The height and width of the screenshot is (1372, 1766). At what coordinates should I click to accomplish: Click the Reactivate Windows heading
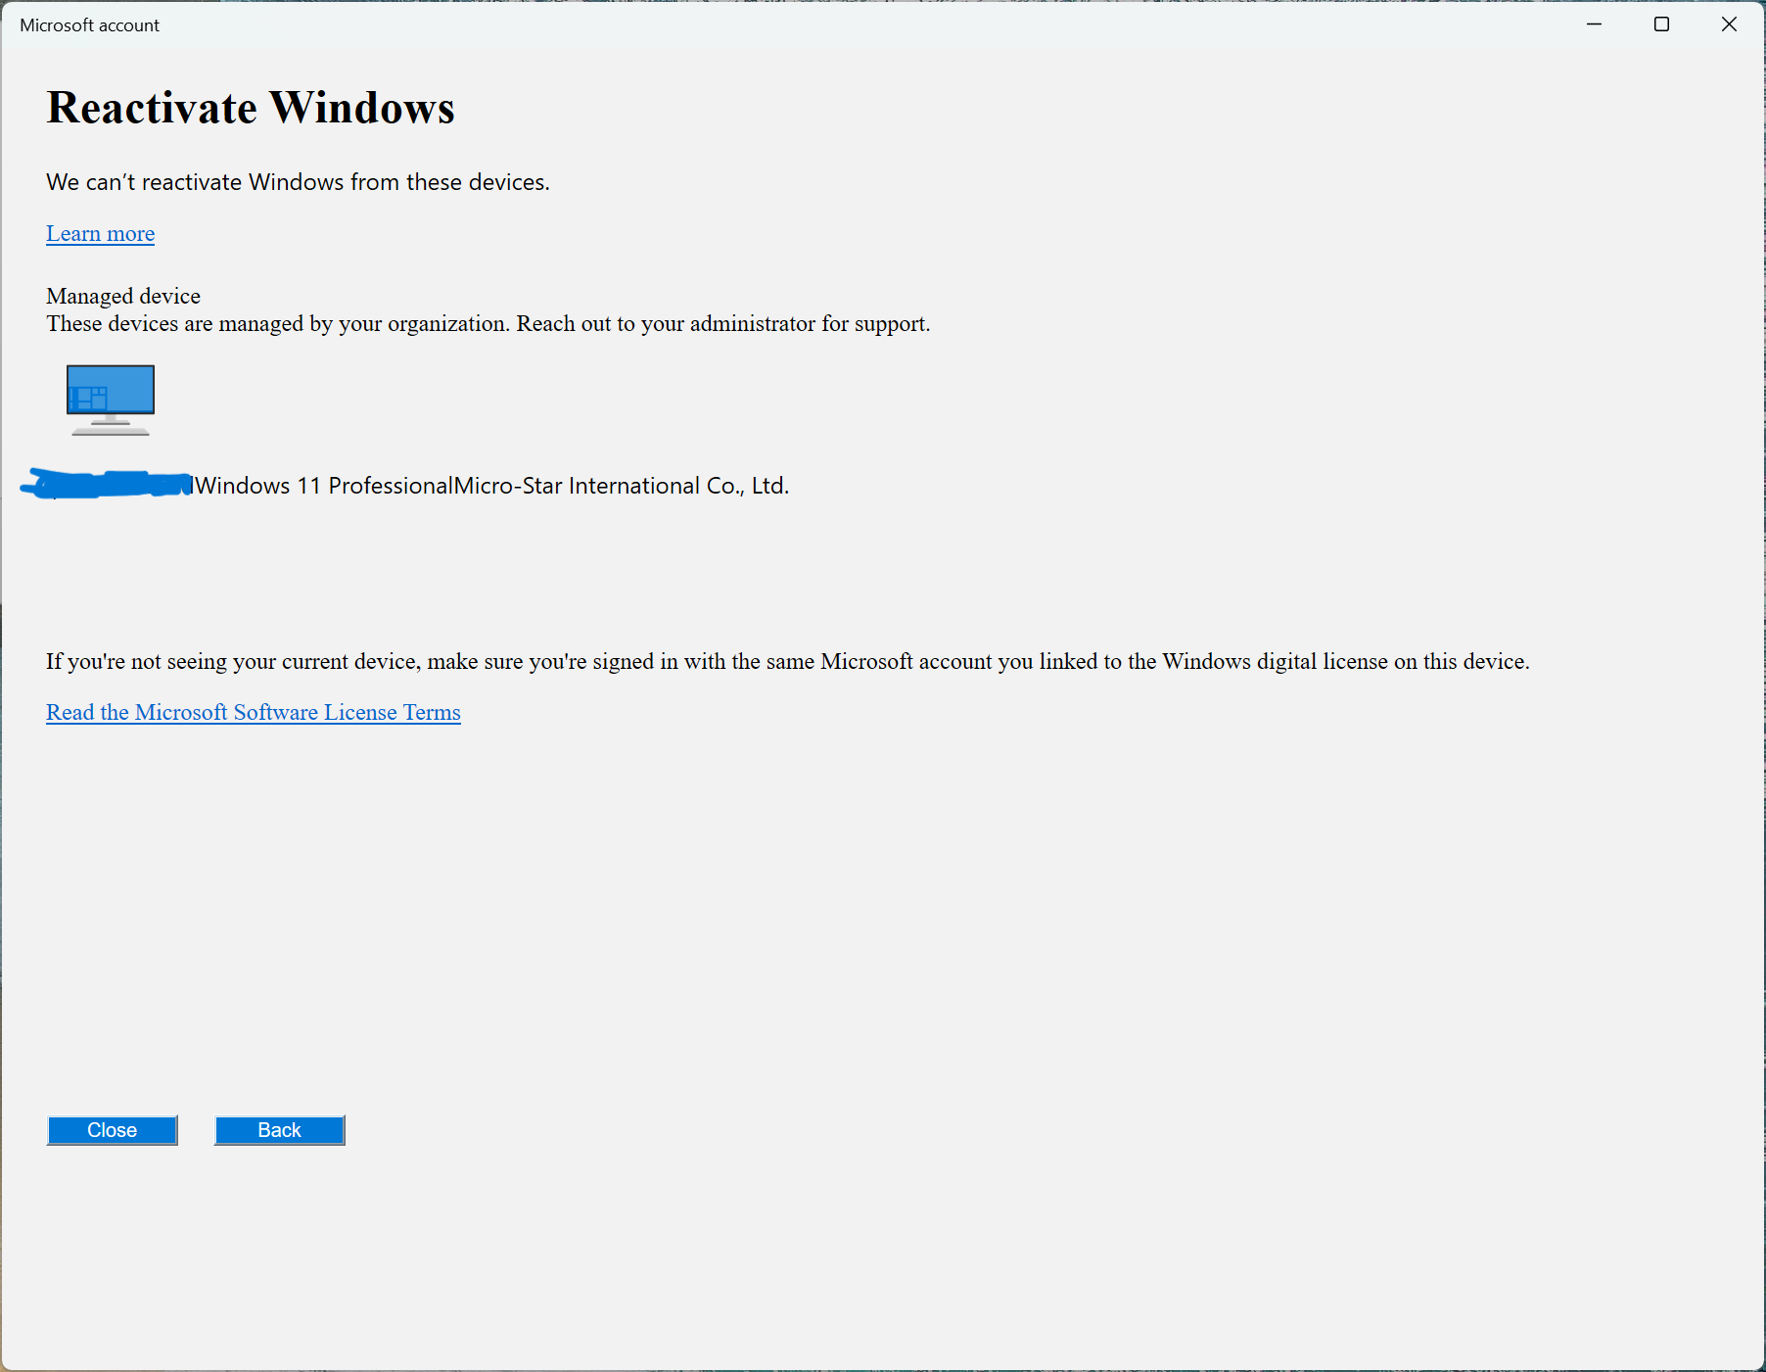[x=251, y=107]
